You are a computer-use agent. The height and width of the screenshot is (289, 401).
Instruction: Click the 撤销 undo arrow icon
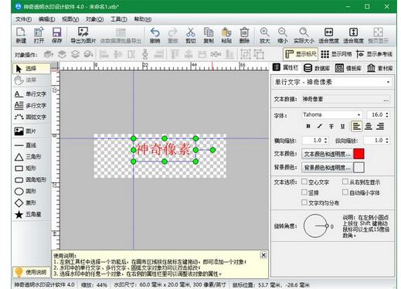155,32
